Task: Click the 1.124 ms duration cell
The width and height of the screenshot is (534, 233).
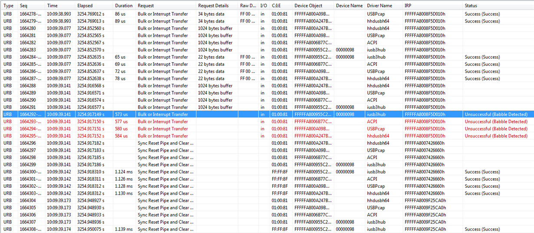Action: tap(124, 172)
